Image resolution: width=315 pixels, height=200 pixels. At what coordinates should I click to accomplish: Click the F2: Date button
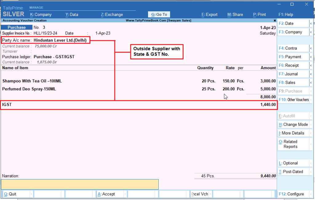[293, 23]
